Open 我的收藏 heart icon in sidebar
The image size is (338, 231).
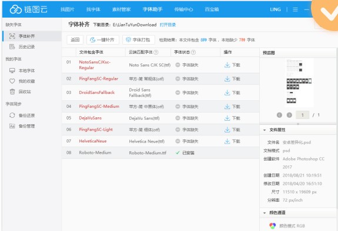pos(12,81)
